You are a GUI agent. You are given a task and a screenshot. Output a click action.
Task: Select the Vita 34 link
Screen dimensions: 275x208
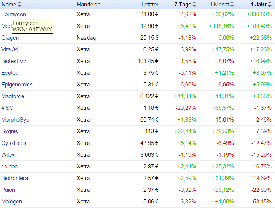pyautogui.click(x=11, y=49)
